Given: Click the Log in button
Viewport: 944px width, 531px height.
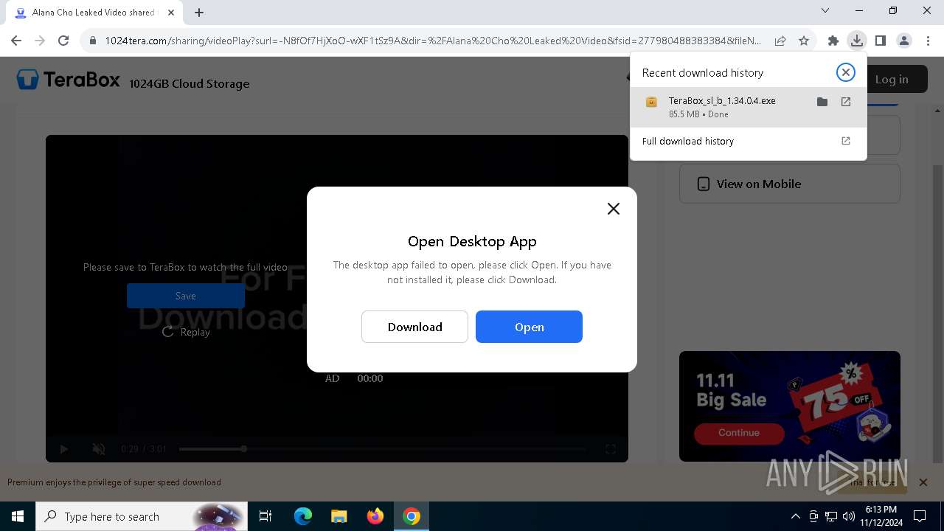Looking at the screenshot, I should pos(892,79).
